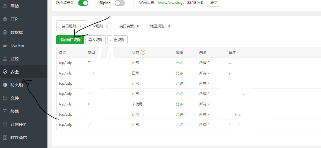
Task: Click the 状态 help question mark icon
Action: click(x=143, y=53)
